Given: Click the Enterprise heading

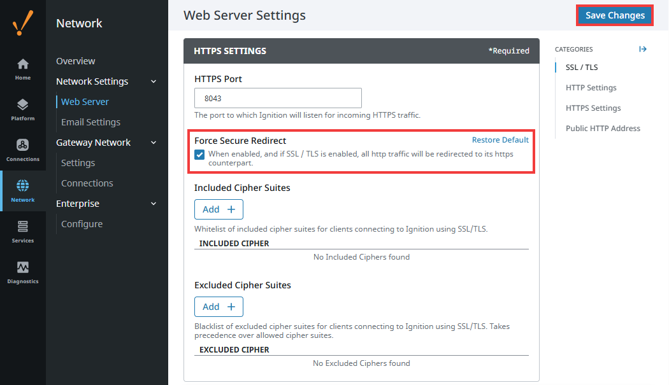Looking at the screenshot, I should [78, 204].
